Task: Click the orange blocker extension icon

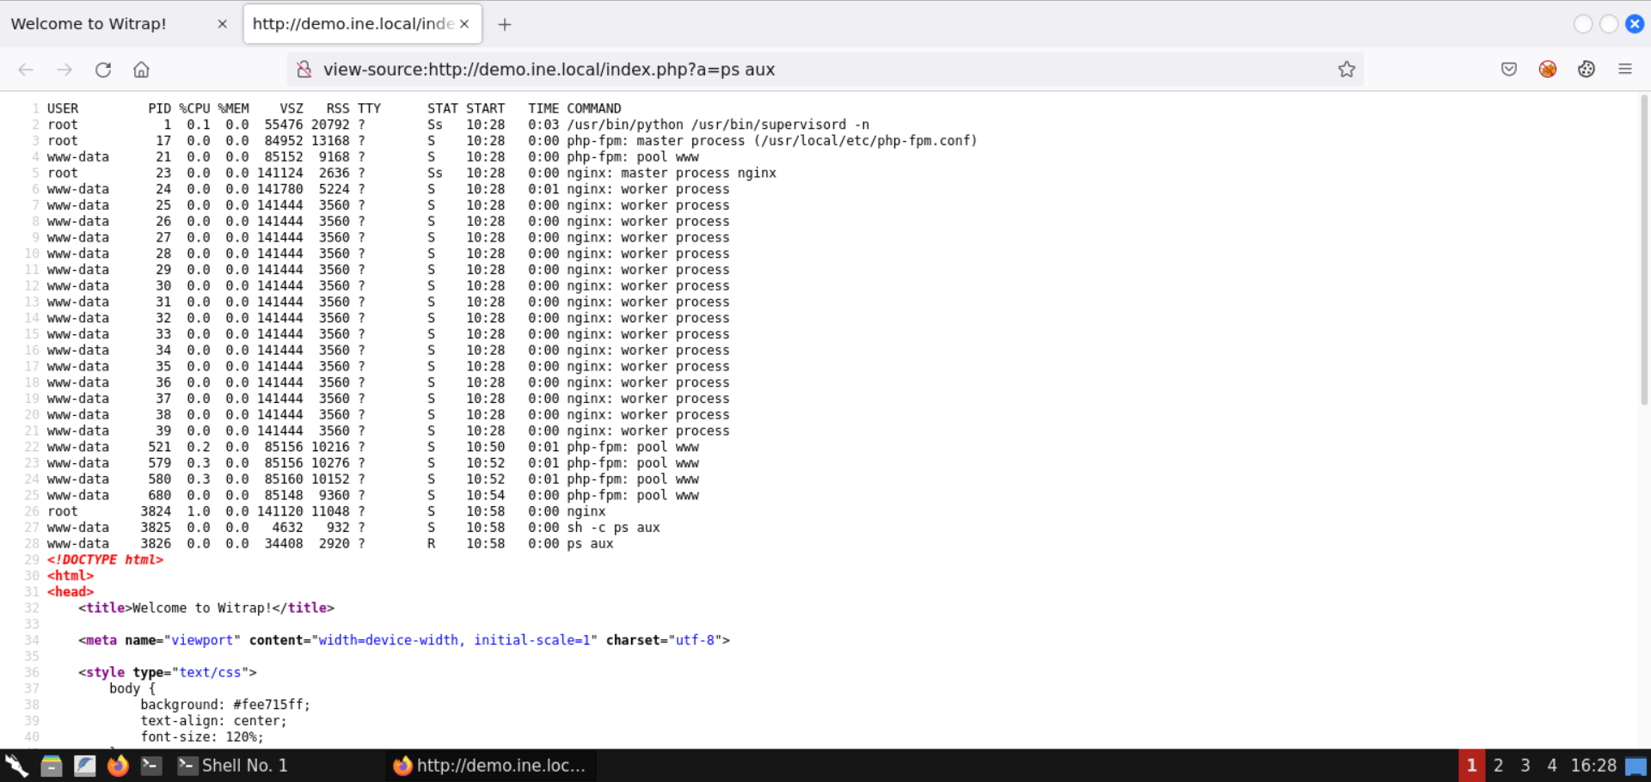Action: click(x=1548, y=70)
